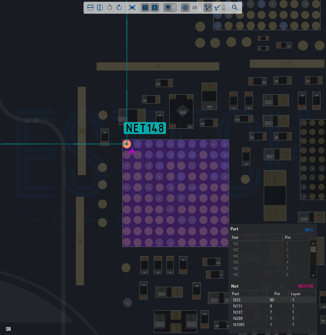Click the layers stack icon
The image size is (326, 335).
pos(168,8)
